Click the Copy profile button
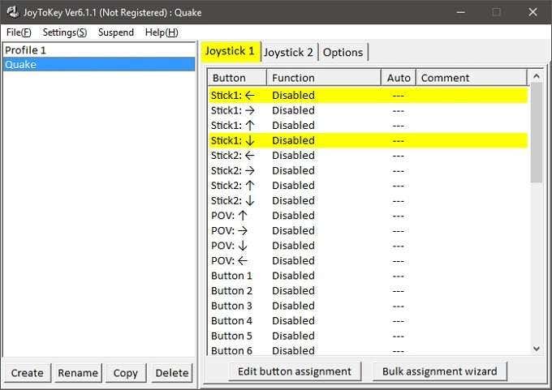 125,373
